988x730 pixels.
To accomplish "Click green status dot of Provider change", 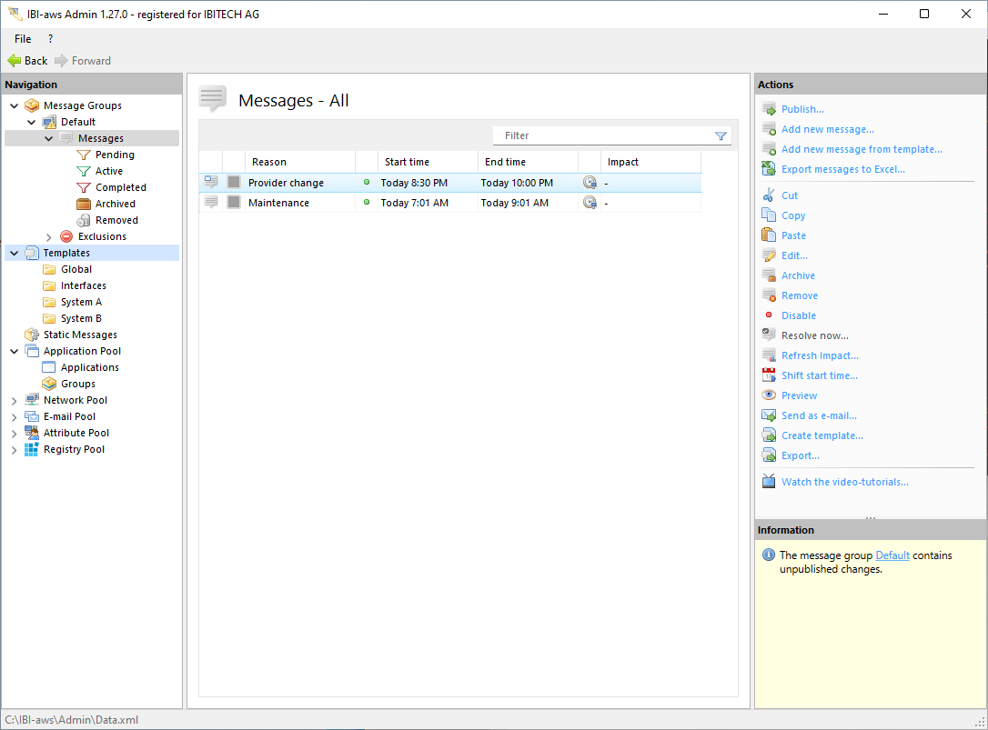I will click(367, 183).
